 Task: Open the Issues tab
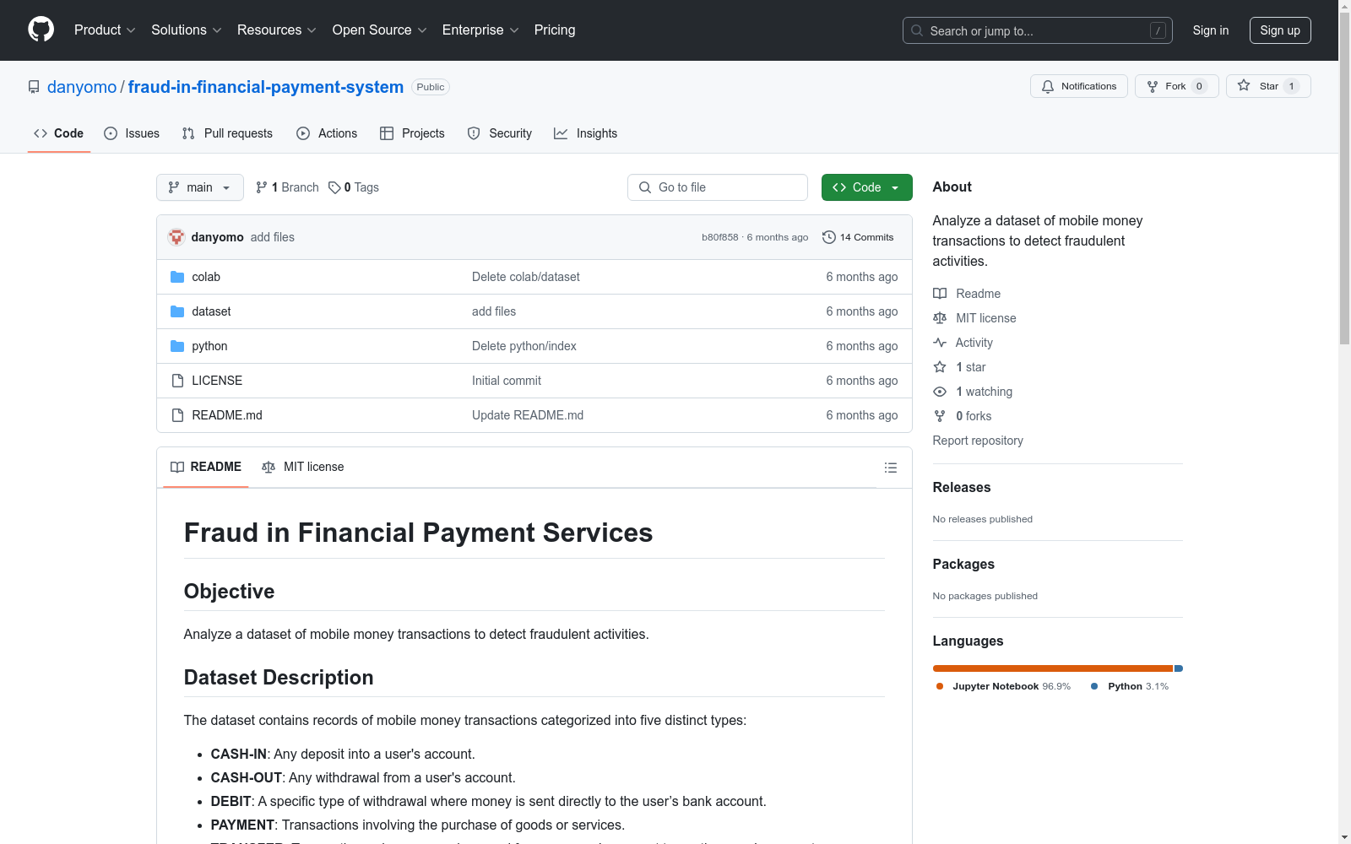[132, 133]
